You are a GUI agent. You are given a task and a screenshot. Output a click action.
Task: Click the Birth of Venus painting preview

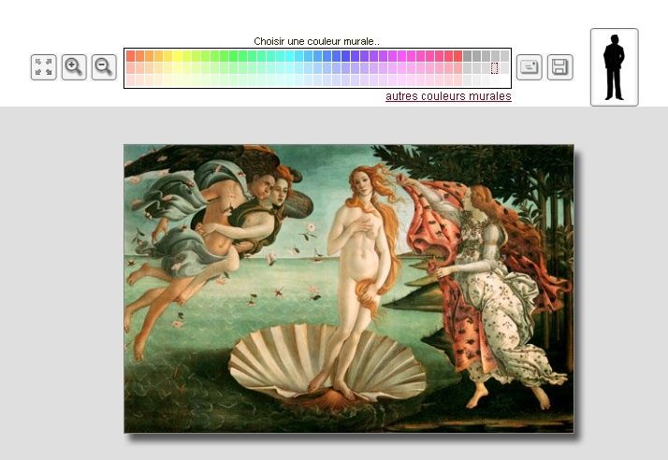pyautogui.click(x=348, y=288)
